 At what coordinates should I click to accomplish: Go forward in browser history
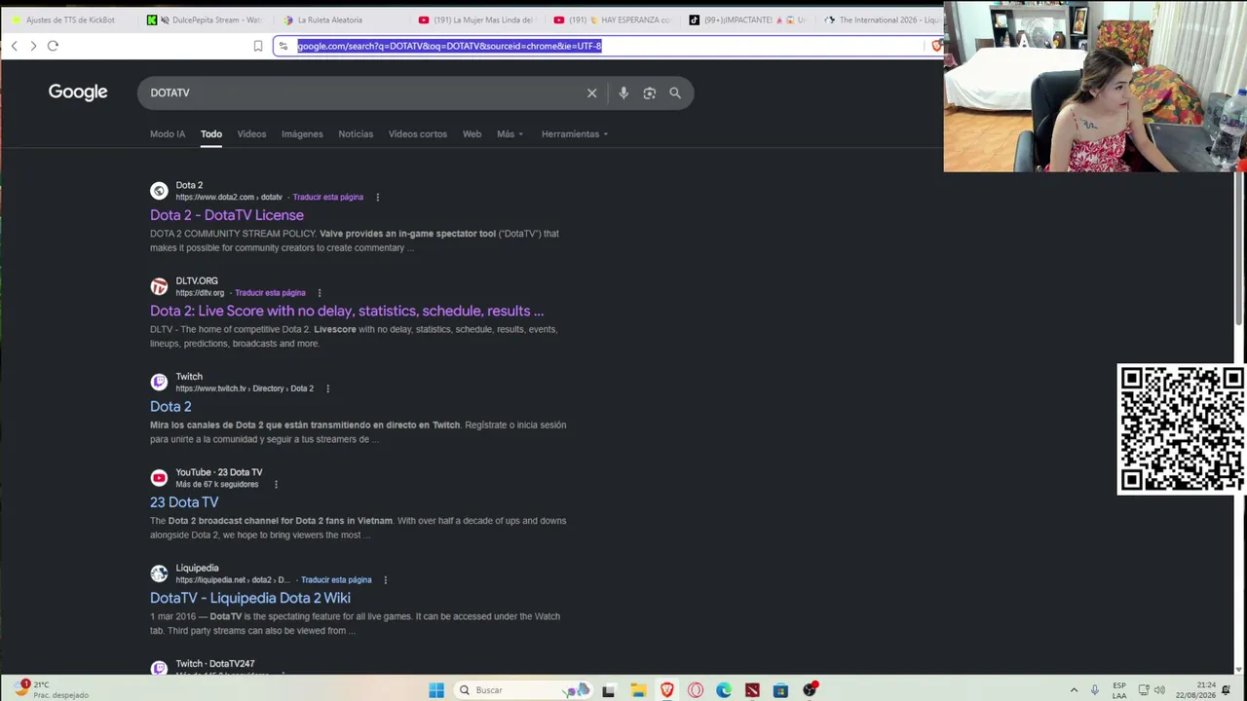[x=33, y=46]
